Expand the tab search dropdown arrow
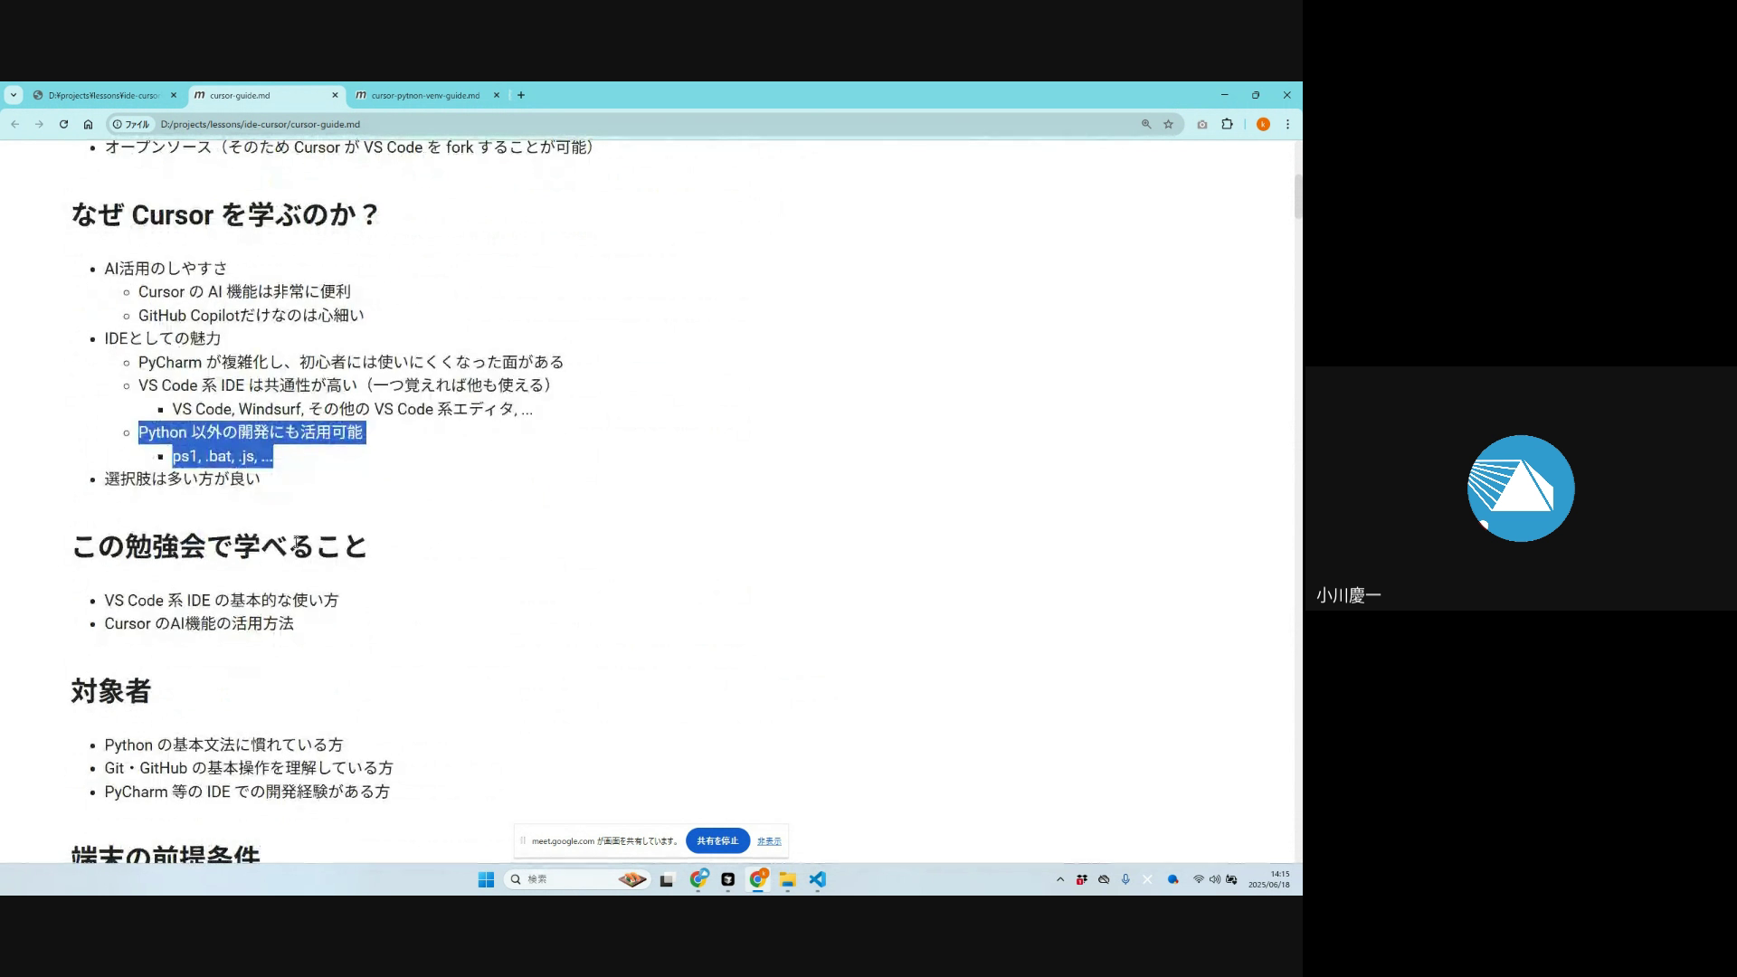 coord(14,95)
